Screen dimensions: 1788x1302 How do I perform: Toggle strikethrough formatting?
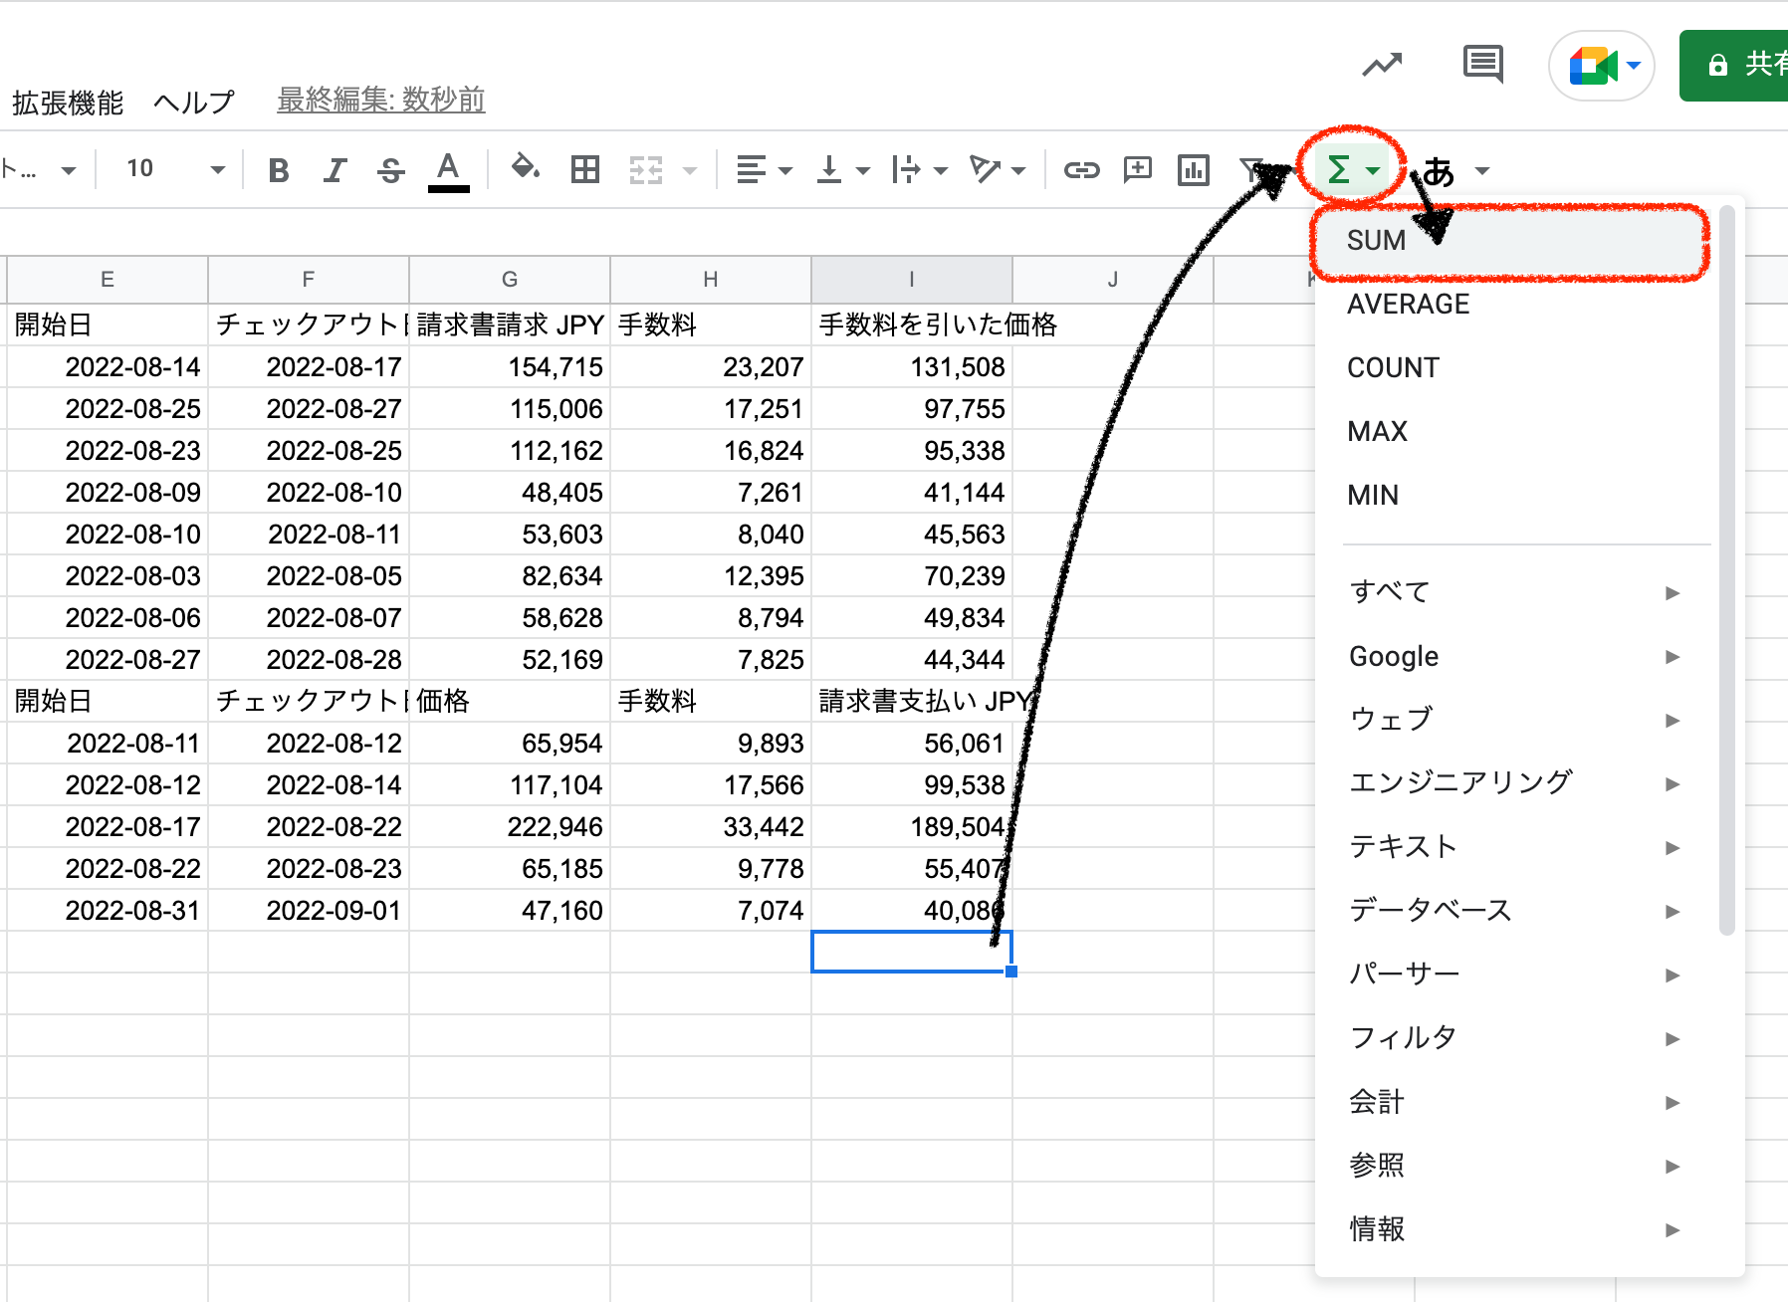391,170
